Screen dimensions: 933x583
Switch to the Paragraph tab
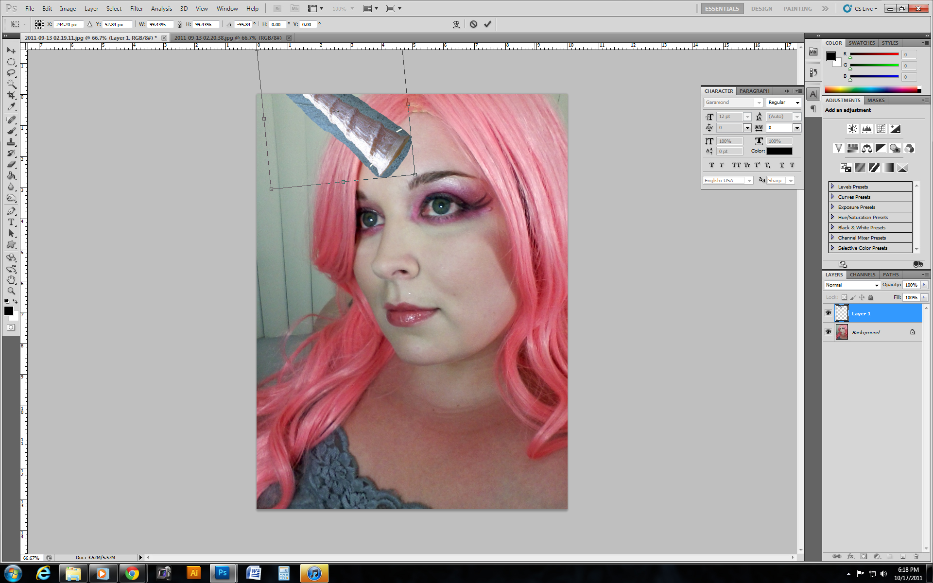tap(754, 91)
